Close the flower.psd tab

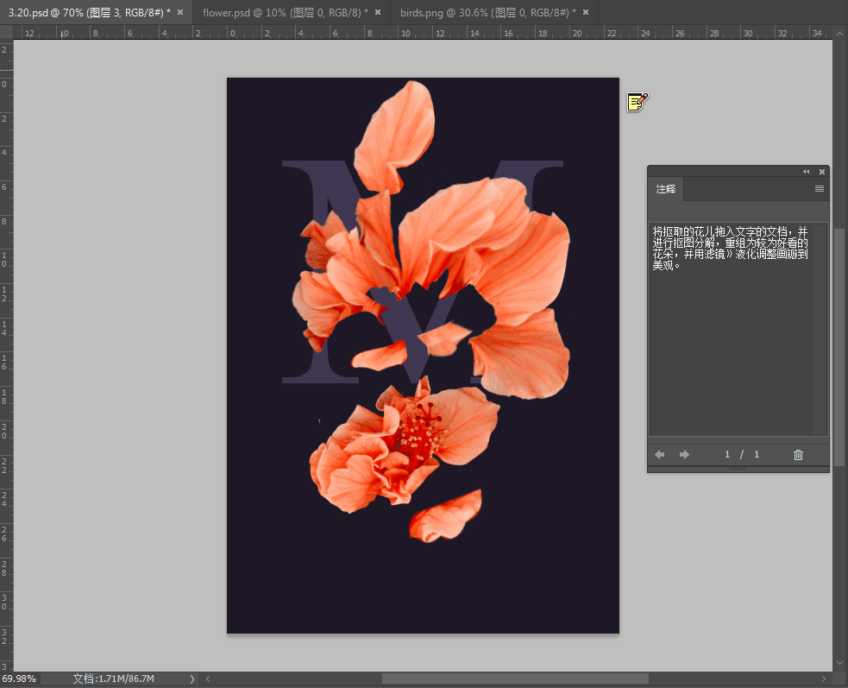[x=378, y=12]
